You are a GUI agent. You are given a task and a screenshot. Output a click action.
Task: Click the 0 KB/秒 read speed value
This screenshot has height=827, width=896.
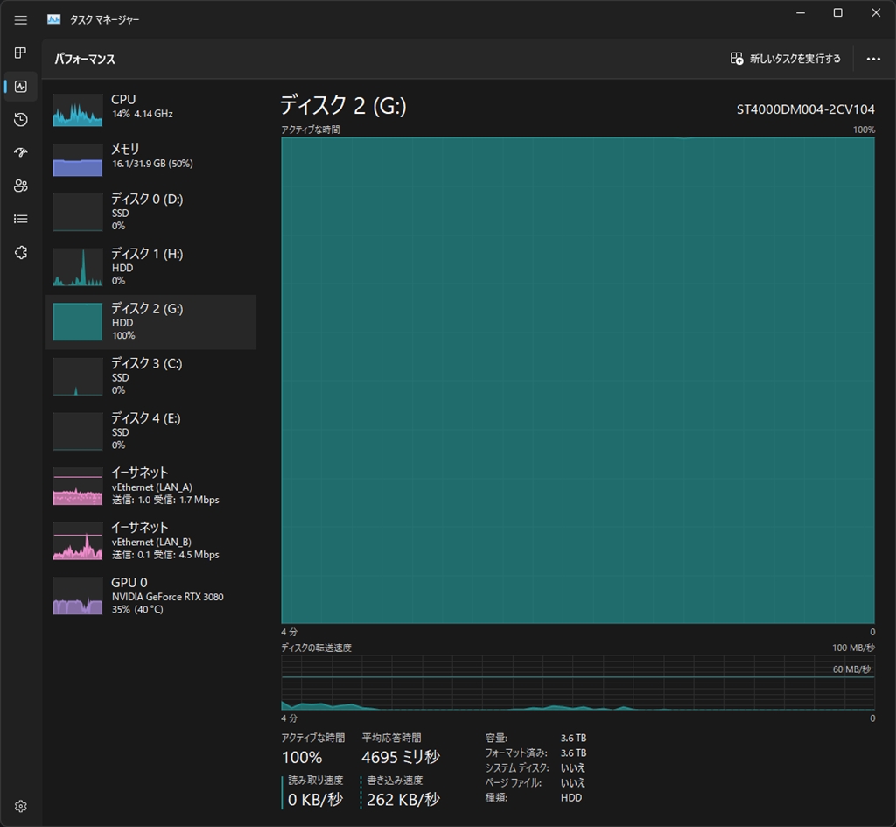[x=315, y=800]
